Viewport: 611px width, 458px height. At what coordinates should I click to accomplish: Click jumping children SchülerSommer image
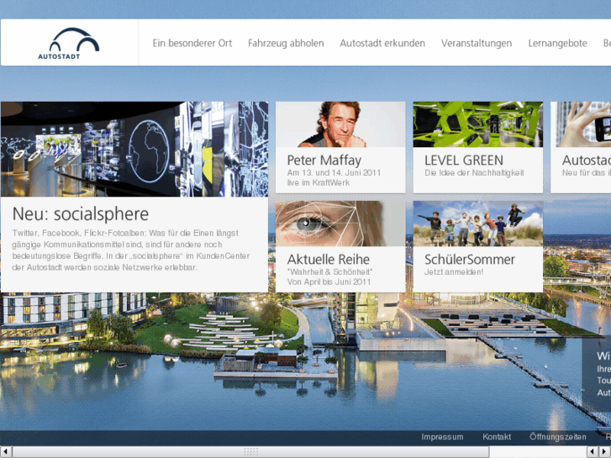(477, 224)
